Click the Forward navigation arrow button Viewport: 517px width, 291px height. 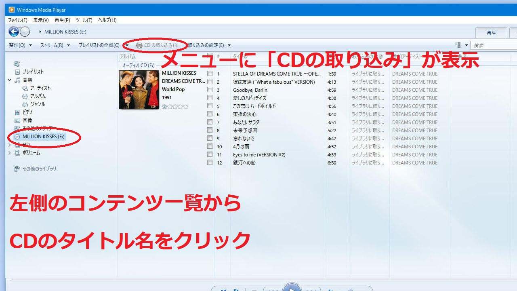pyautogui.click(x=25, y=32)
